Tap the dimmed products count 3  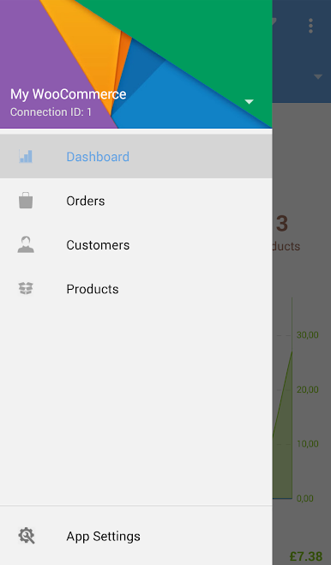tap(282, 224)
